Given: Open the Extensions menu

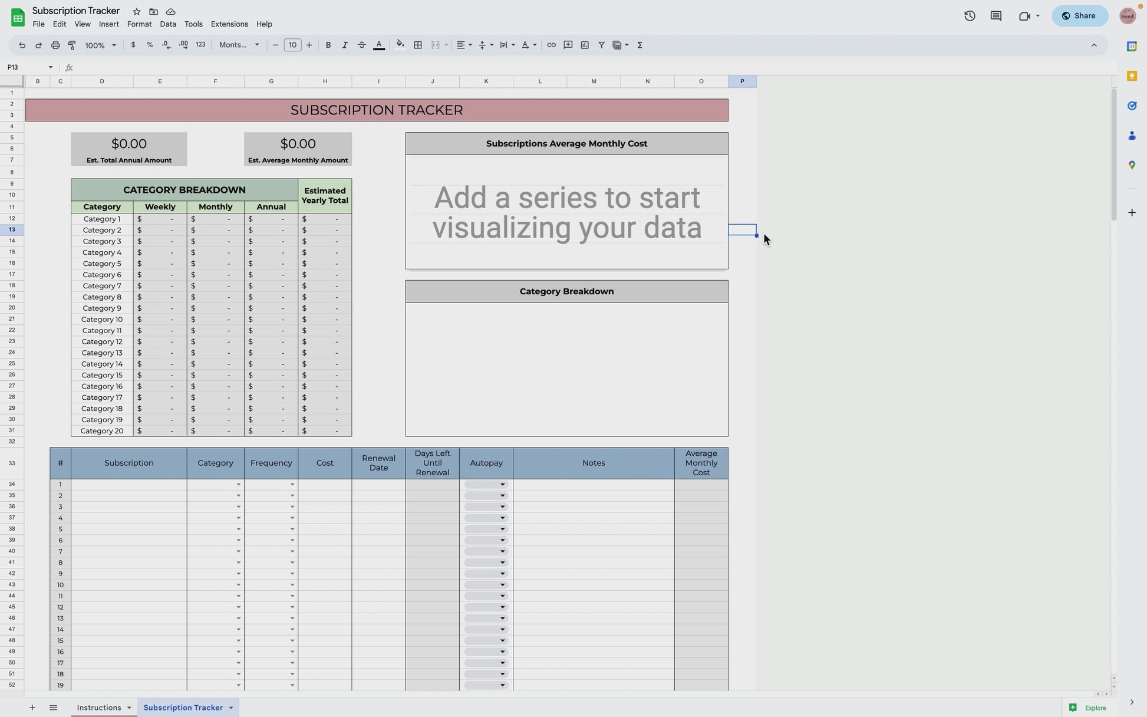Looking at the screenshot, I should (x=229, y=24).
